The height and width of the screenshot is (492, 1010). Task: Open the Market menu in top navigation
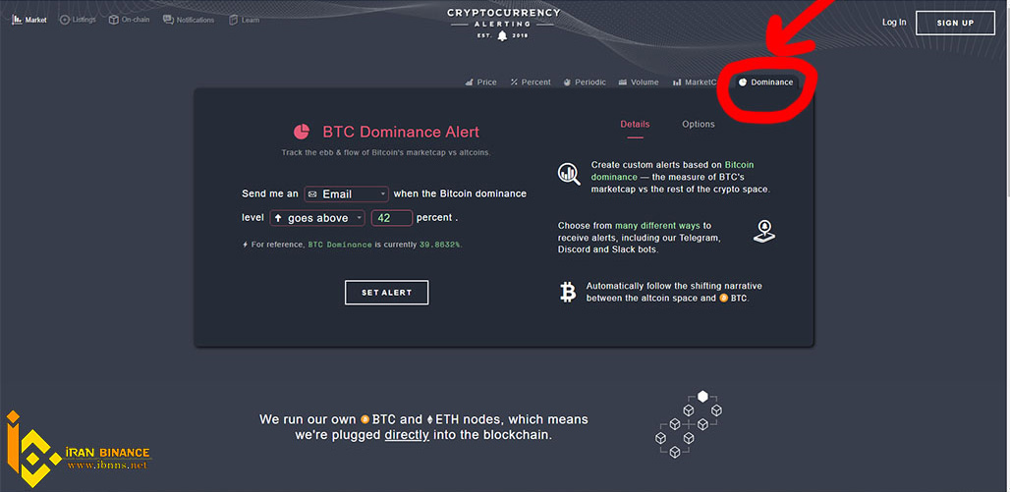pyautogui.click(x=29, y=20)
